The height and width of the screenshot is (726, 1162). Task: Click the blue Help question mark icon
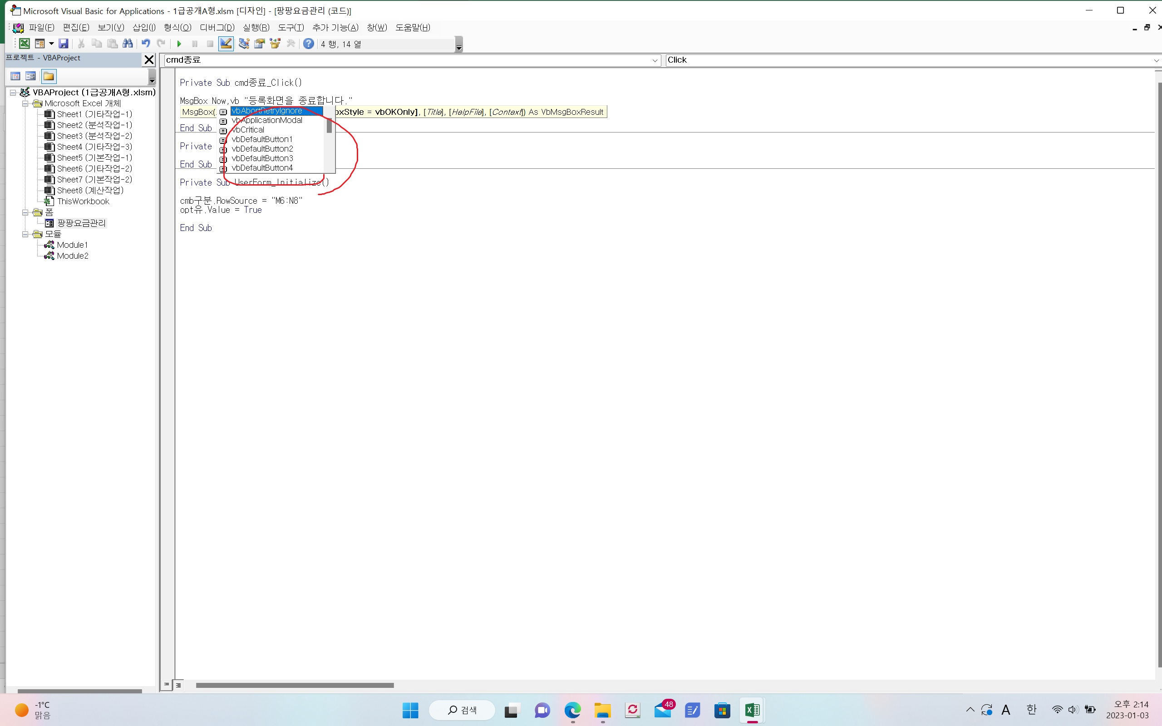309,44
